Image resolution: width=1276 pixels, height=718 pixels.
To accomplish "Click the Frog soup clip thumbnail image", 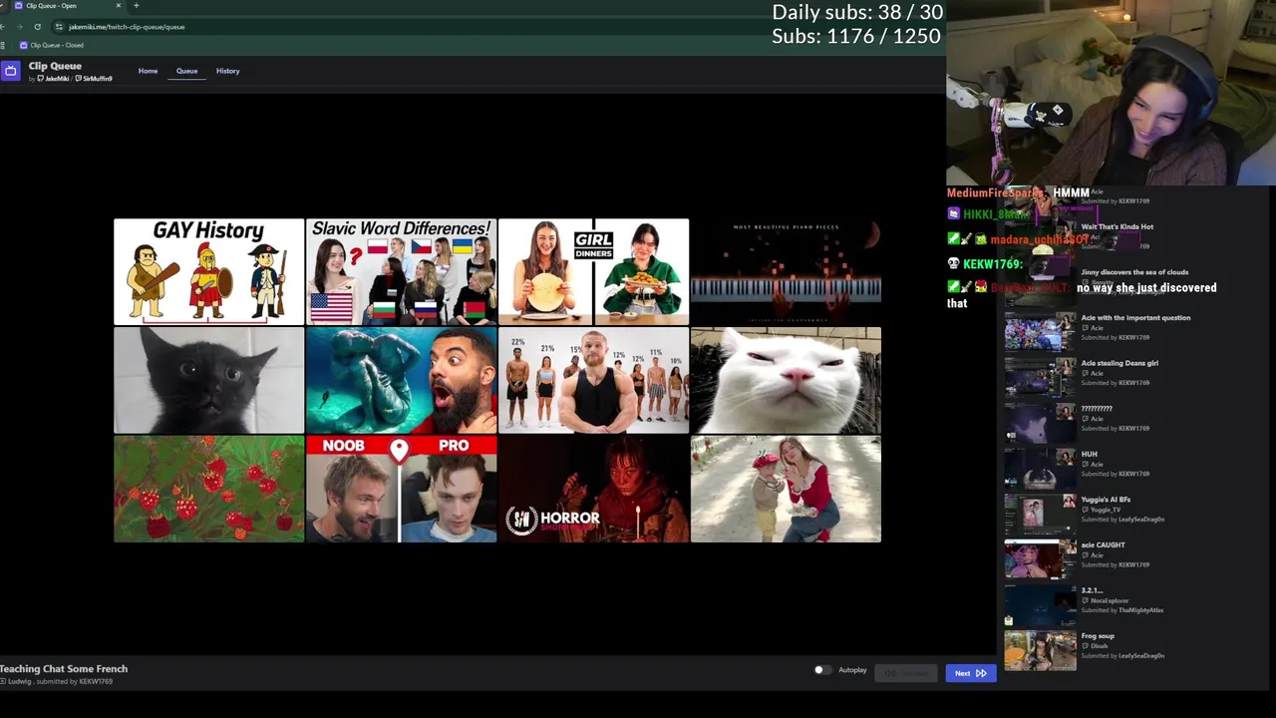I will coord(1040,650).
